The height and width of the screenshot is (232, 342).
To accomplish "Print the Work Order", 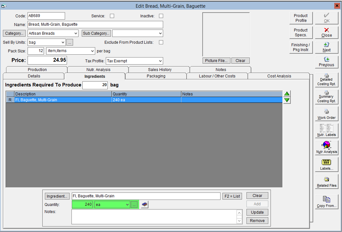I will tap(327, 114).
